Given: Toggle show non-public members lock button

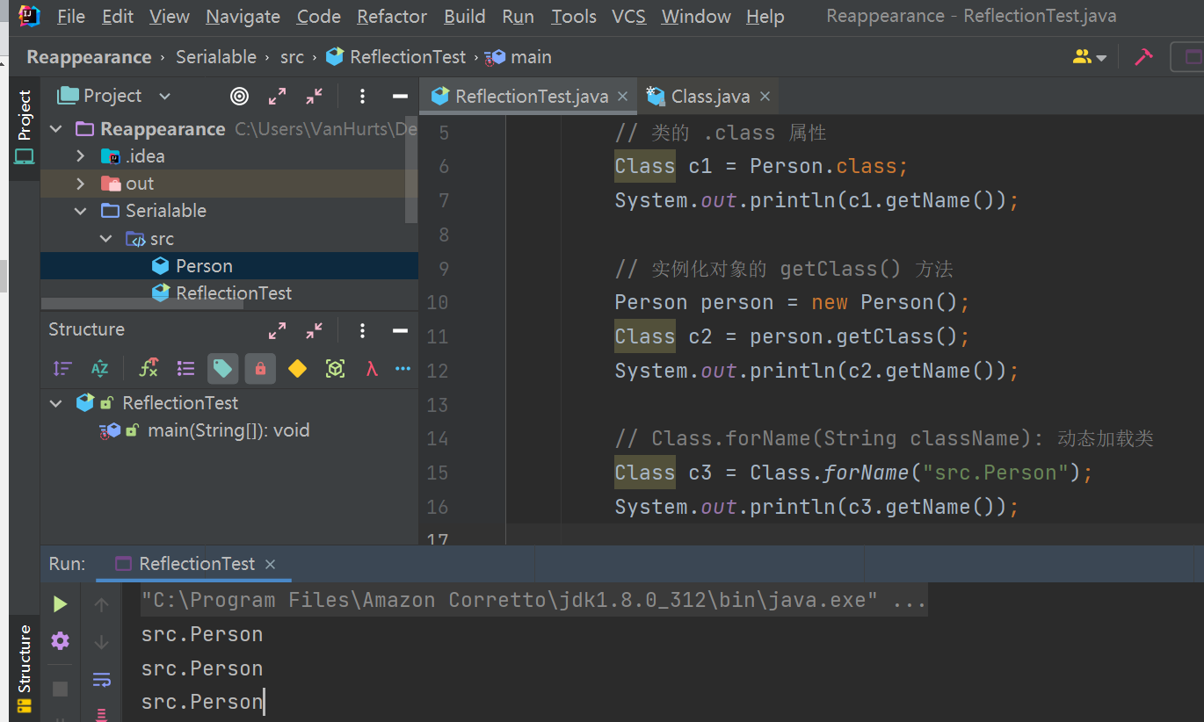Looking at the screenshot, I should coord(260,369).
